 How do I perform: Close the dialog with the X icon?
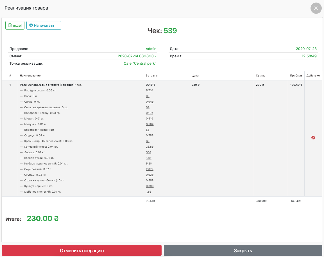point(316,8)
